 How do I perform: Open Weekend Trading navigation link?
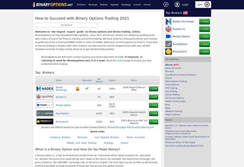point(174,111)
